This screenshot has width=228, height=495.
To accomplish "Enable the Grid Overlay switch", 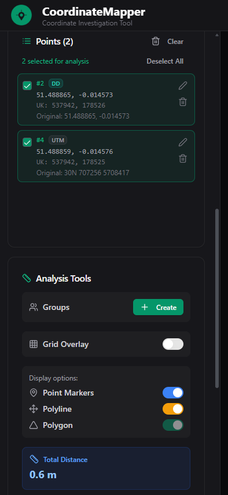I will click(x=173, y=344).
